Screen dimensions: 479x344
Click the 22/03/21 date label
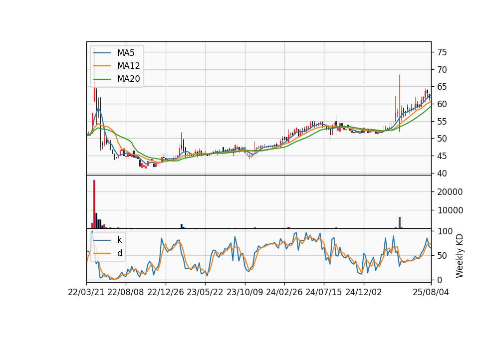86,292
